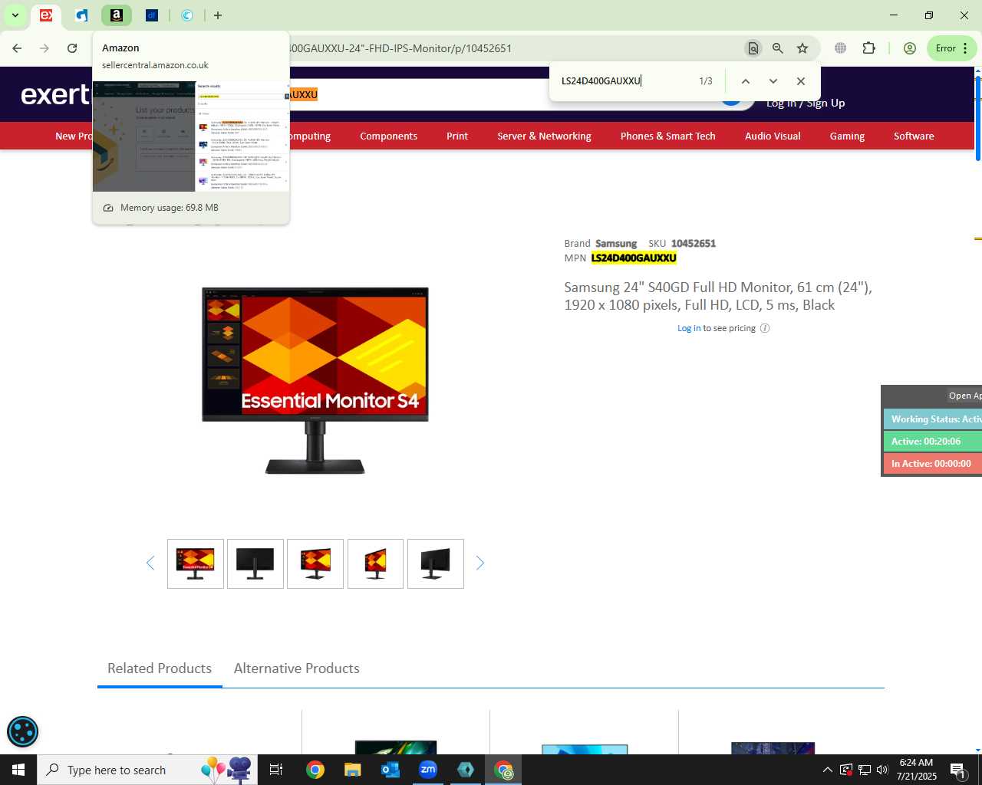
Task: Show previous thumbnails with the left arrow
Action: pos(150,563)
